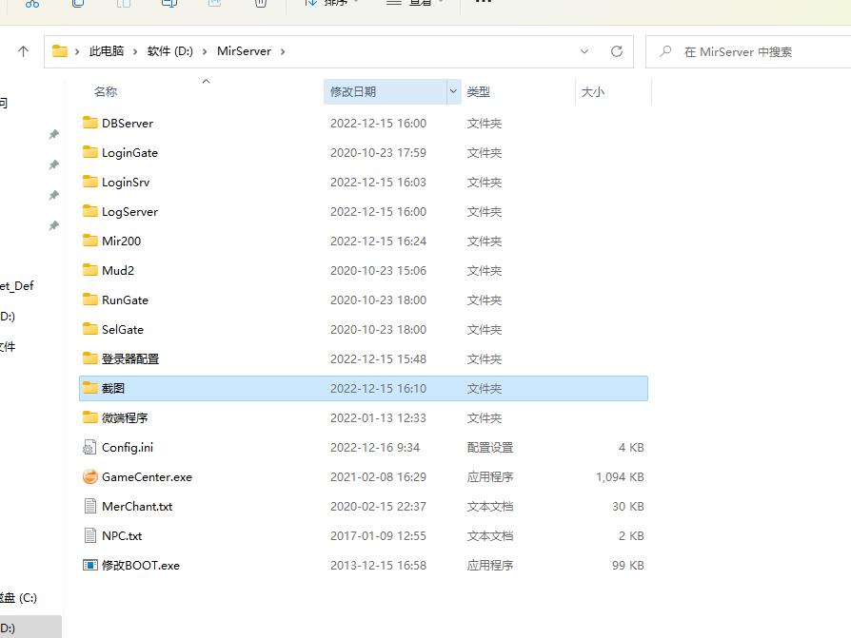Select the Config.ini settings file icon

point(89,447)
